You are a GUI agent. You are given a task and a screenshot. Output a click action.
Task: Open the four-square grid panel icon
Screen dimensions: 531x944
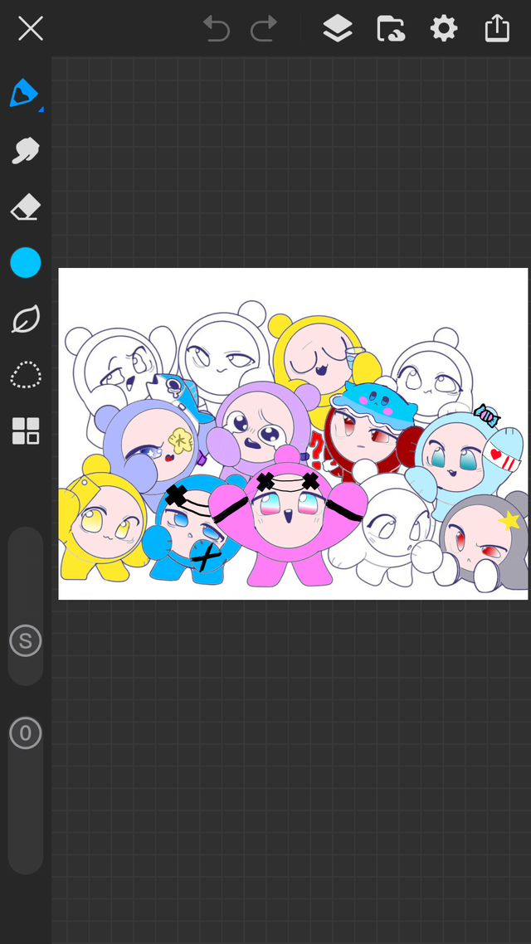pos(26,431)
